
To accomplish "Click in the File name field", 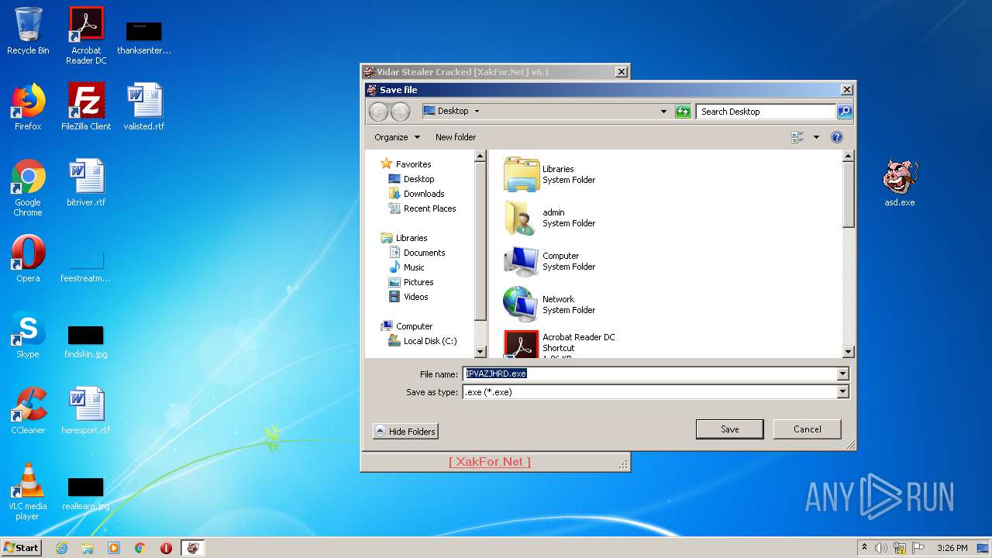I will tap(649, 374).
